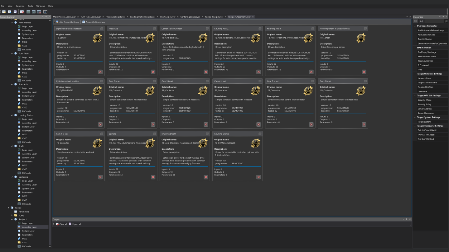Pin the Properties panel

point(443,17)
